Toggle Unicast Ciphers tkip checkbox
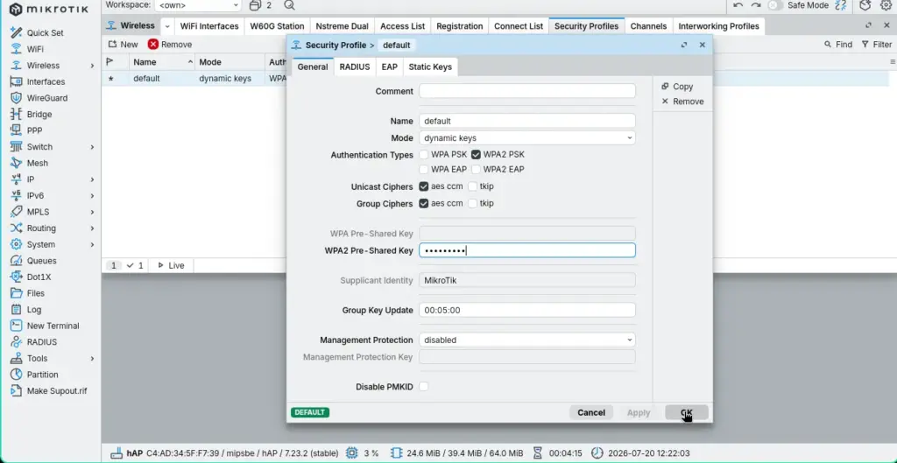Viewport: 897px width, 463px height. [x=472, y=186]
